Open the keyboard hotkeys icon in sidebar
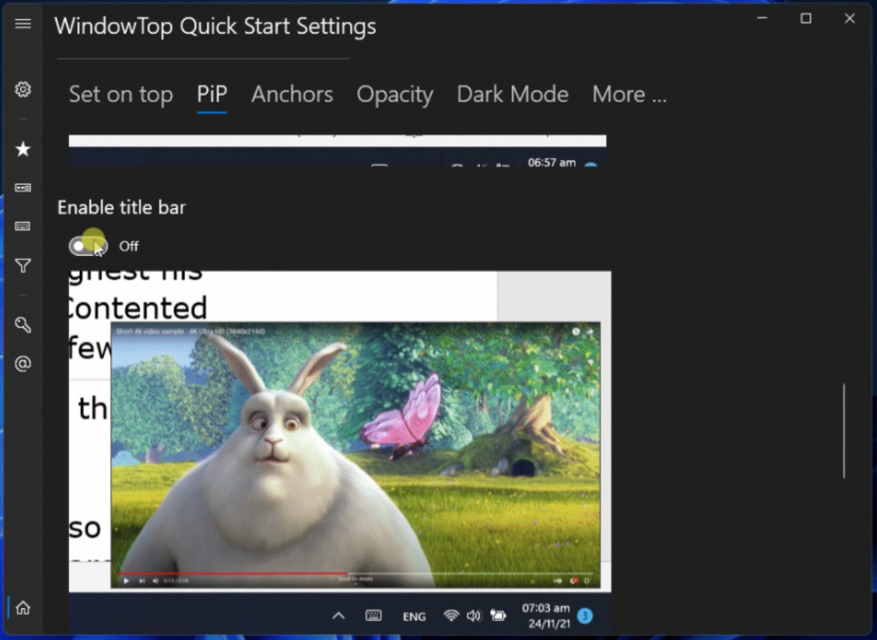This screenshot has width=877, height=640. pyautogui.click(x=23, y=226)
